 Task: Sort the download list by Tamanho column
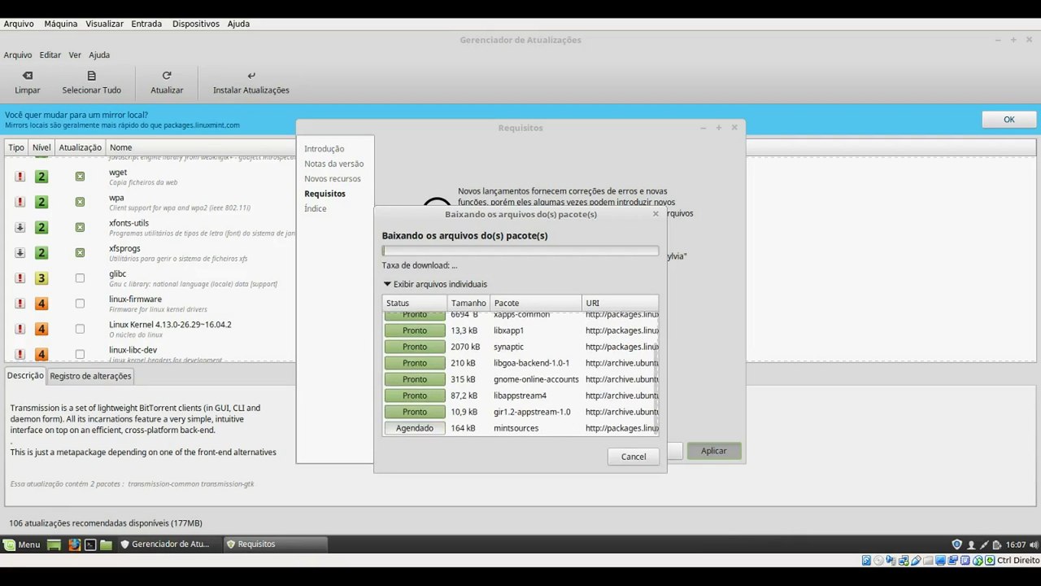468,303
